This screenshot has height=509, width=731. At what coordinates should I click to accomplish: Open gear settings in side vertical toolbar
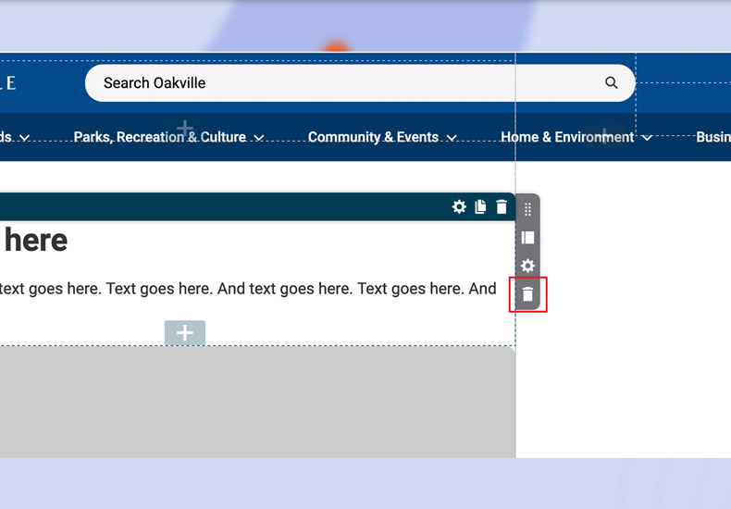coord(527,266)
